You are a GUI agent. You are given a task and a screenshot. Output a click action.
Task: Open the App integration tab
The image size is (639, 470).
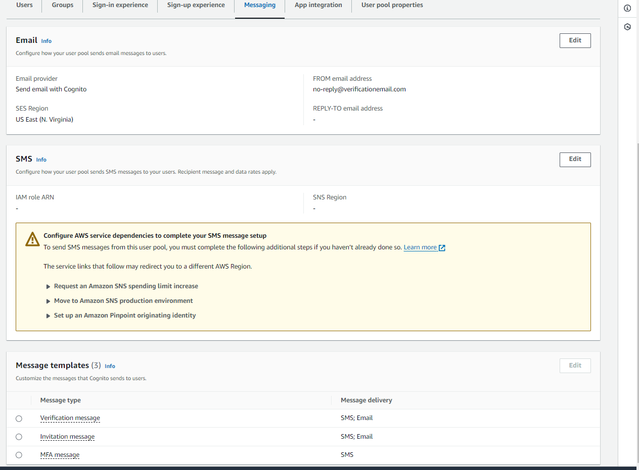point(318,5)
